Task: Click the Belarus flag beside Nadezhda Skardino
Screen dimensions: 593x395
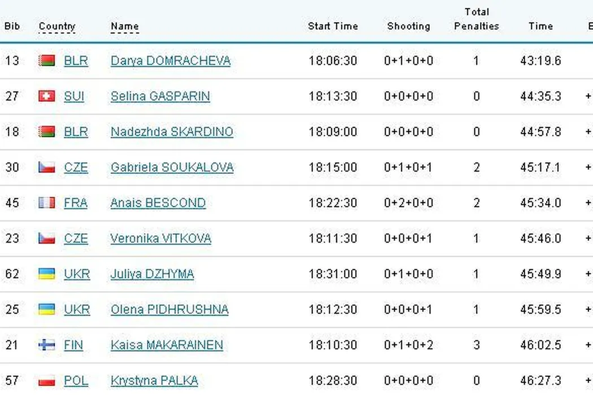Action: (46, 131)
